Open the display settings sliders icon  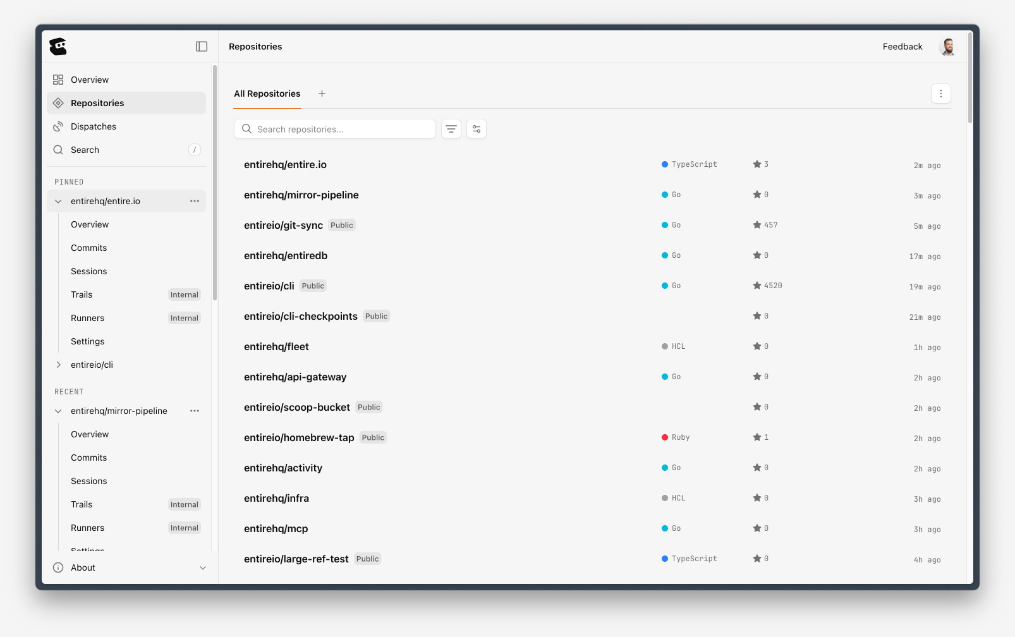click(x=477, y=129)
